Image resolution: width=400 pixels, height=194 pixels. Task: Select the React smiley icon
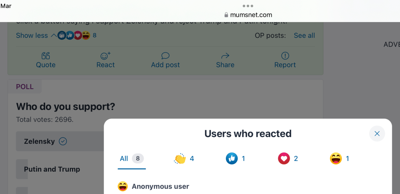point(105,56)
